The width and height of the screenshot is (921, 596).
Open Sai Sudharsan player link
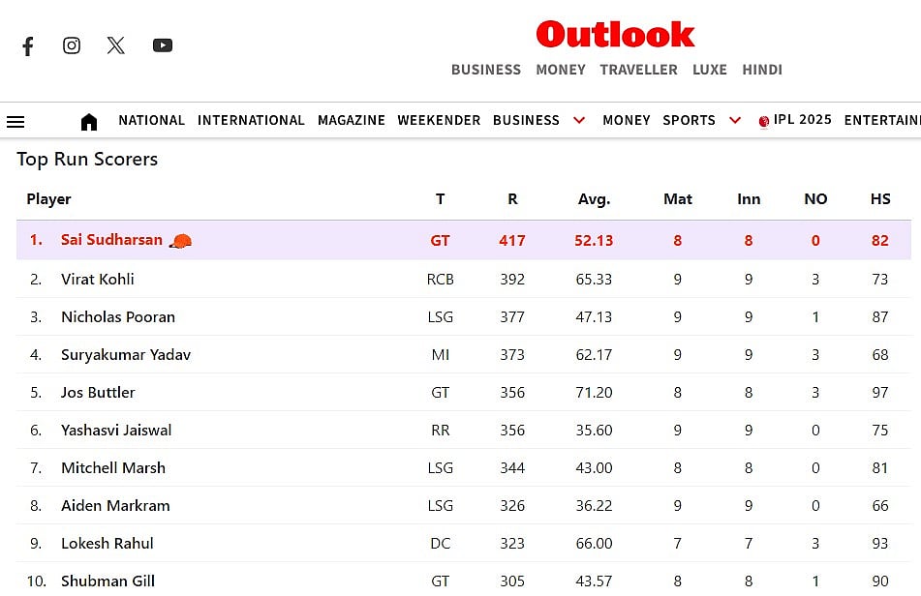(x=111, y=240)
